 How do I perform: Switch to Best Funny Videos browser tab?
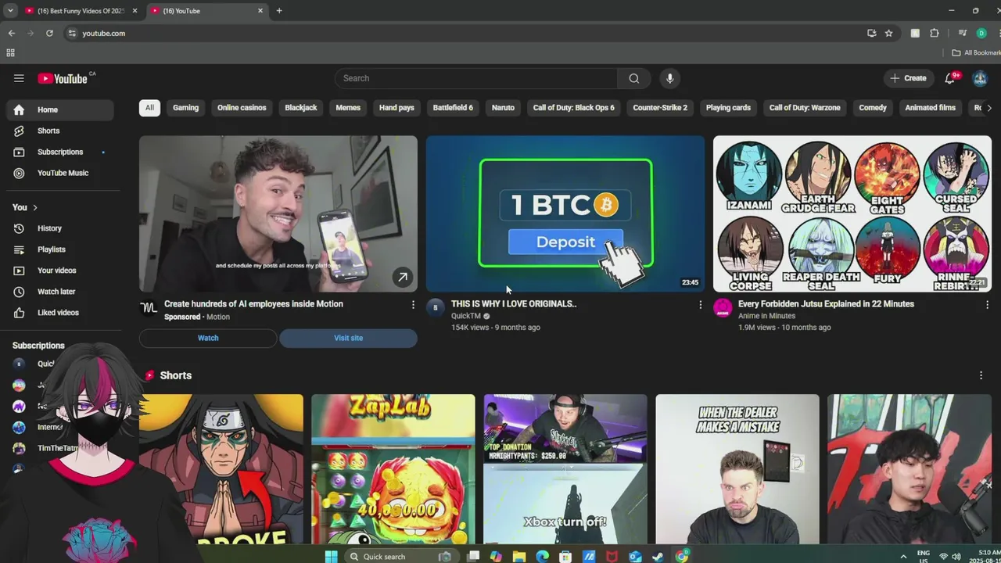81,11
